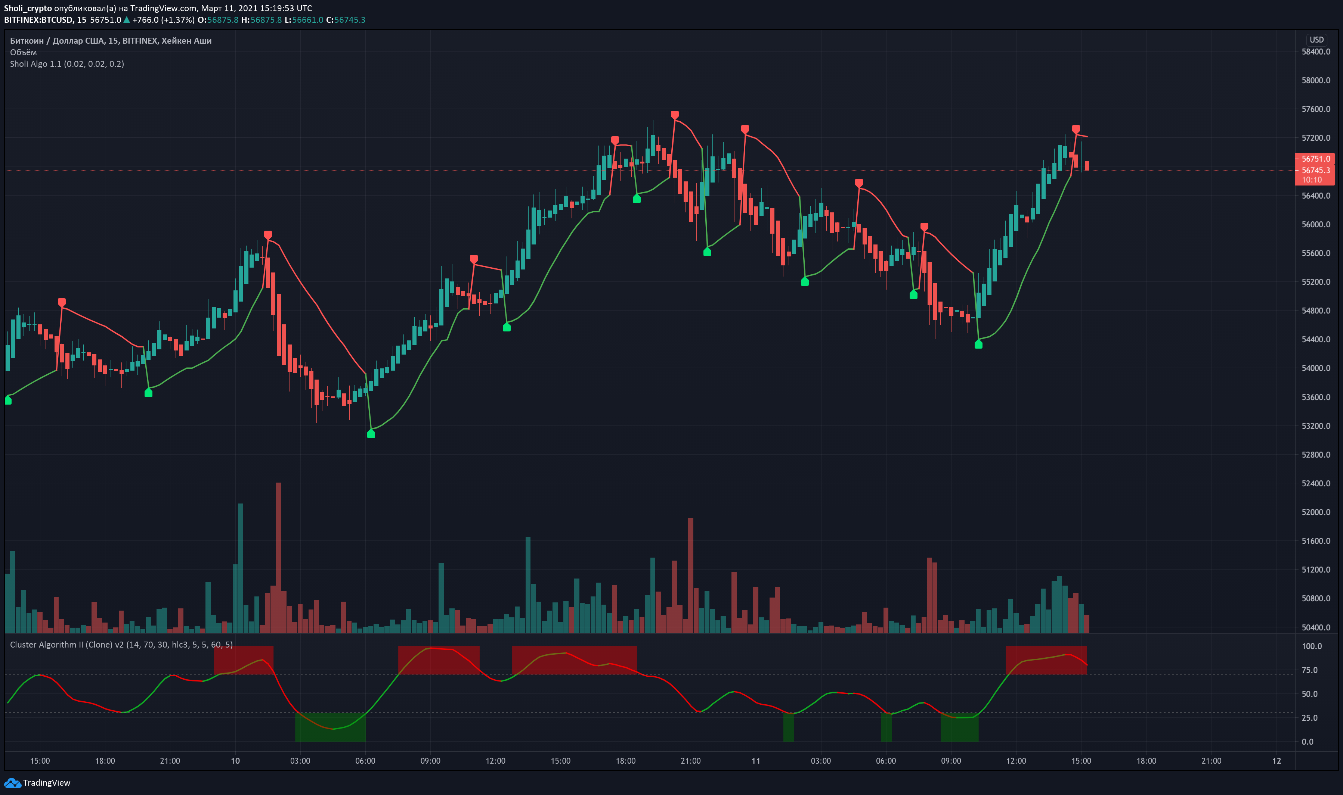Click the date label 12 on time axis

1277,761
